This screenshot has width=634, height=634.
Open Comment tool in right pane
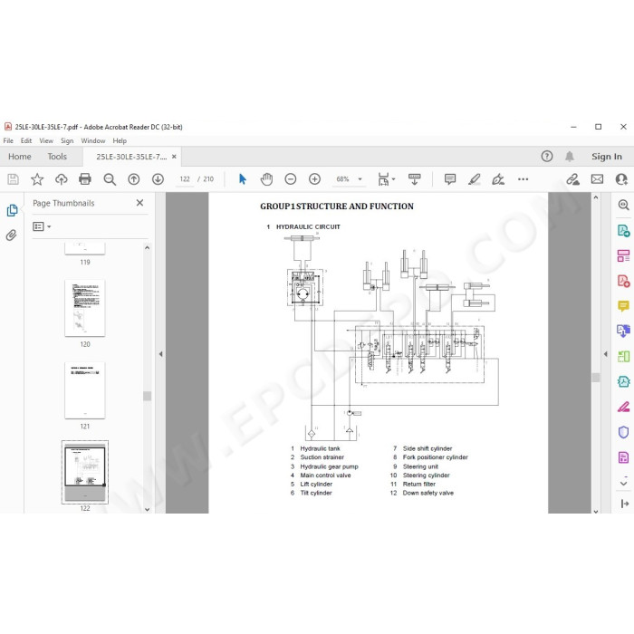click(x=623, y=306)
